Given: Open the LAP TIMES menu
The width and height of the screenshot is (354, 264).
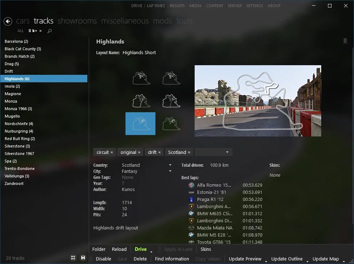Looking at the screenshot, I should (156, 6).
